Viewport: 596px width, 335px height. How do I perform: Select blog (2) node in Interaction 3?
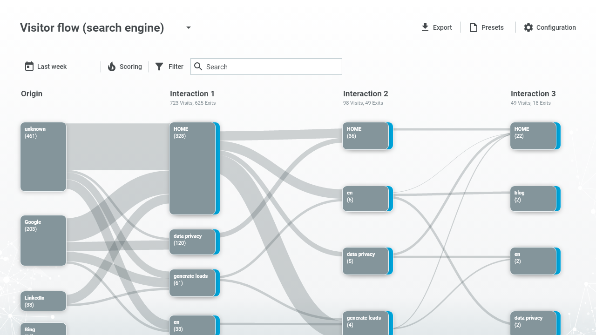[533, 199]
